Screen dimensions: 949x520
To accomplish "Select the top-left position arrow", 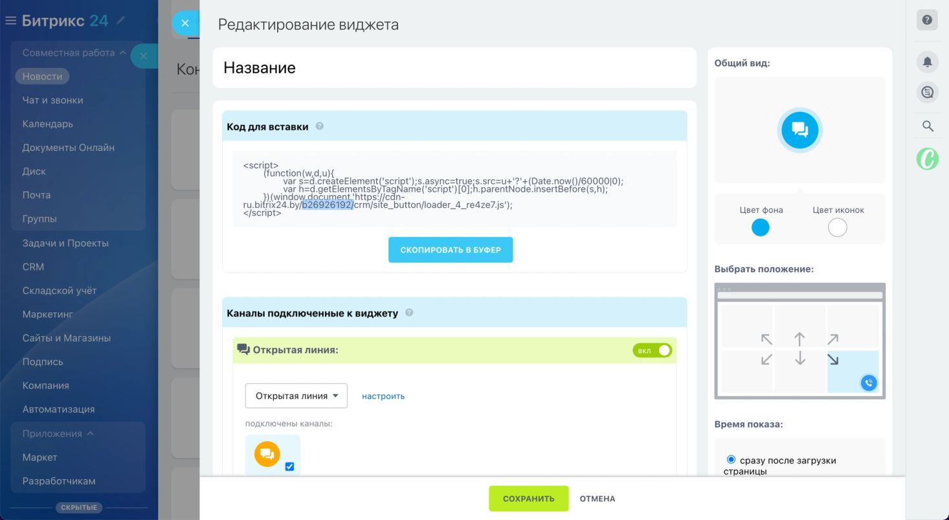I will [x=766, y=339].
